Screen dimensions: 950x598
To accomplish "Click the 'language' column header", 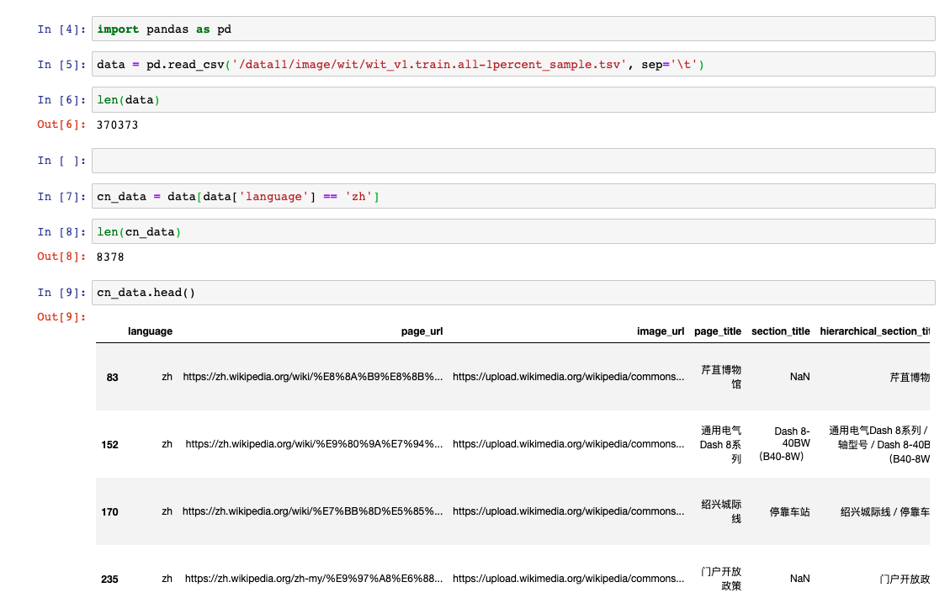I will [x=150, y=331].
